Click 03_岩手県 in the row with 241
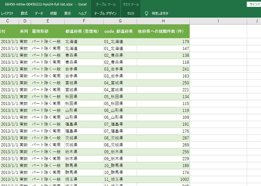 point(120,69)
